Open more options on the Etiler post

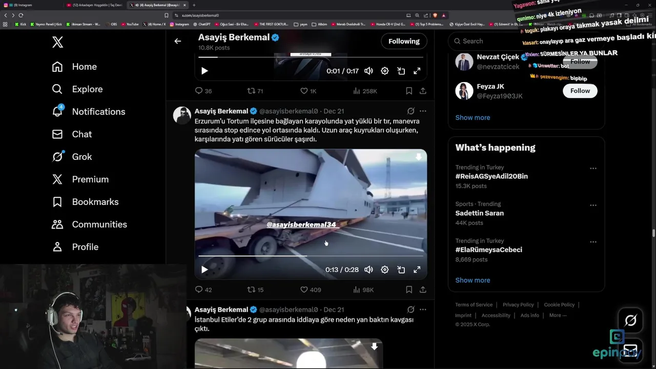coord(423,310)
